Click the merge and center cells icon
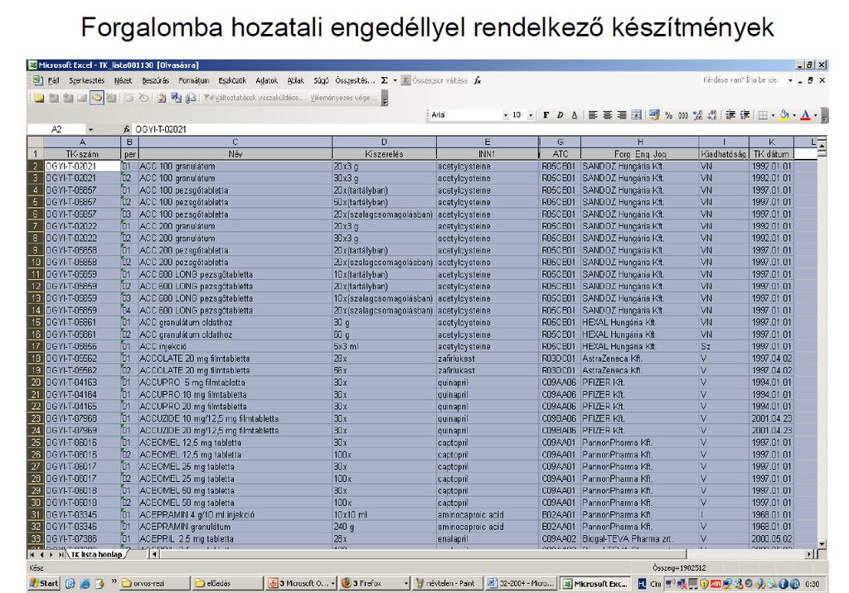 (x=636, y=114)
